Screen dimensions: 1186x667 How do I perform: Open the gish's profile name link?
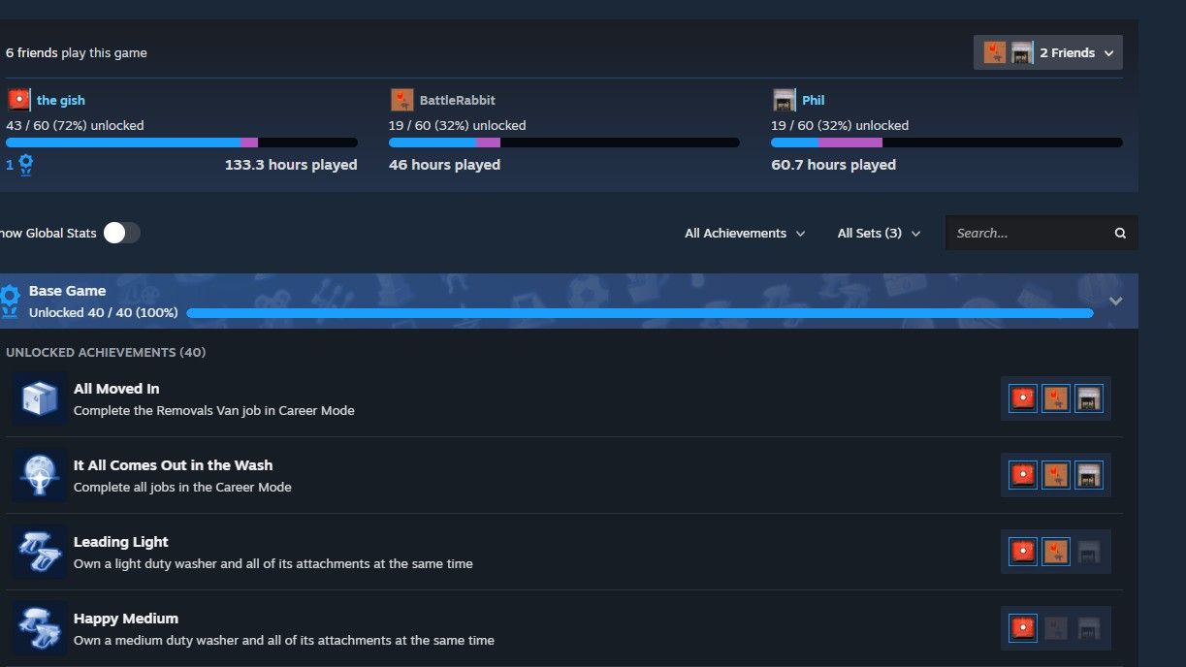coord(61,100)
